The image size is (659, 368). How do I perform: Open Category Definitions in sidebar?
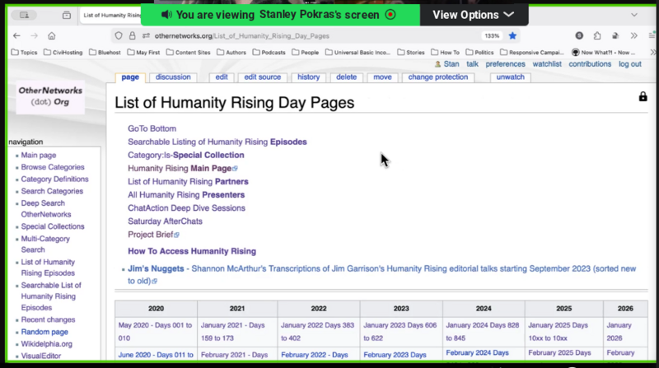(54, 179)
